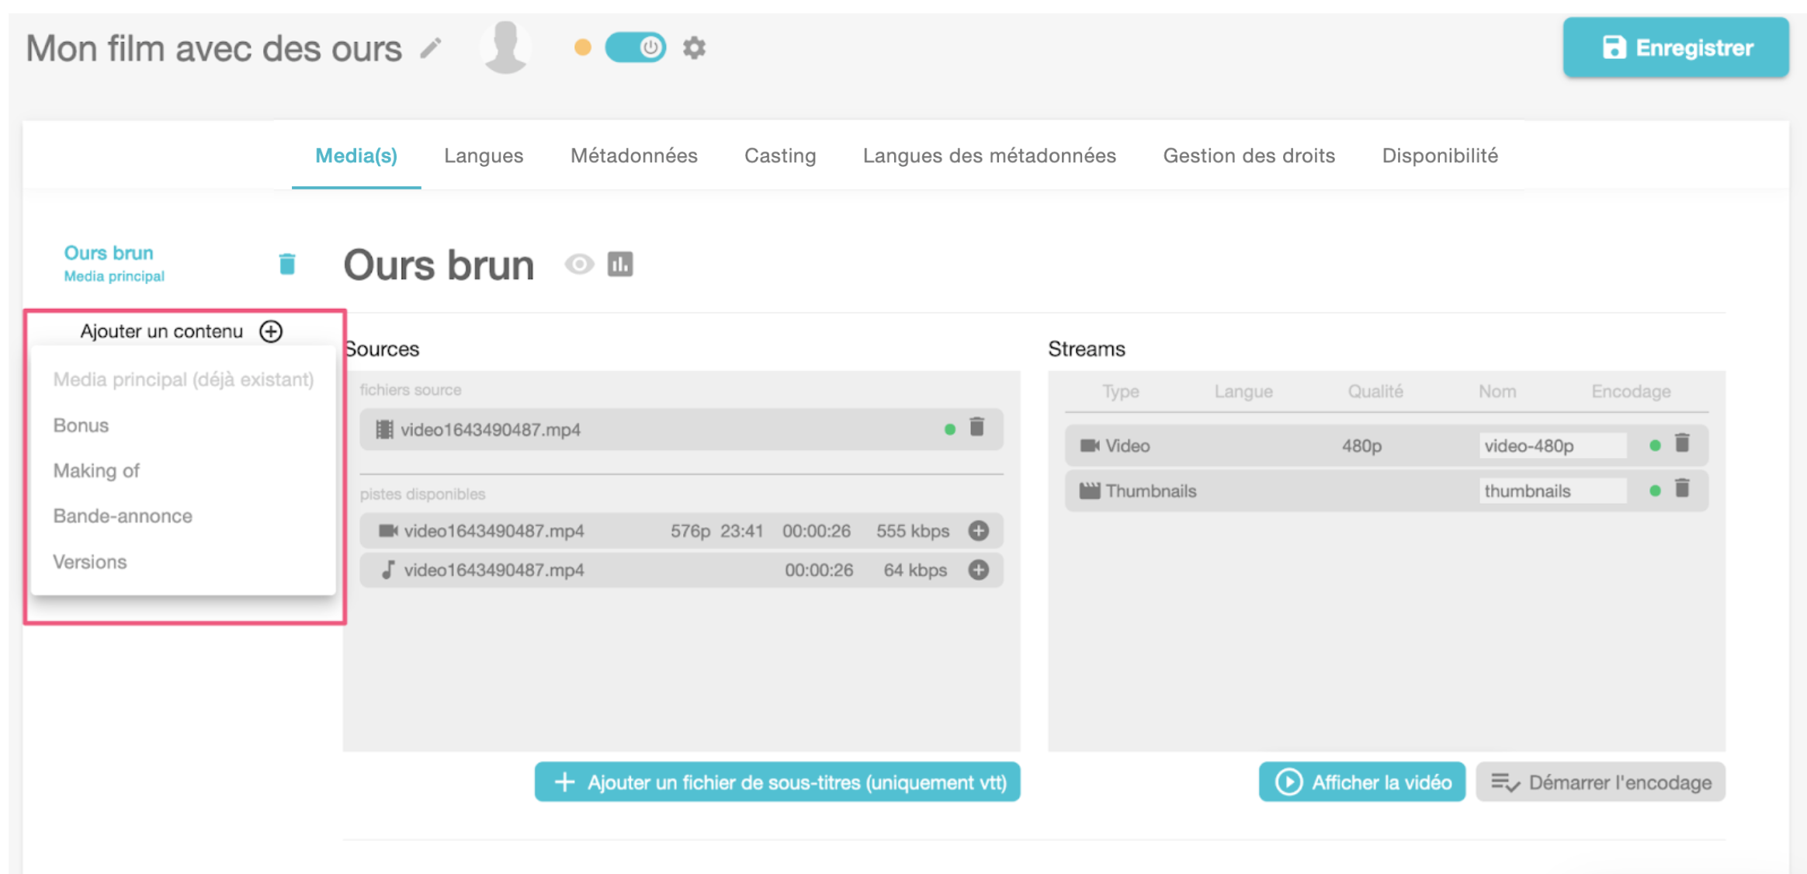Open the settings gear icon

point(694,48)
